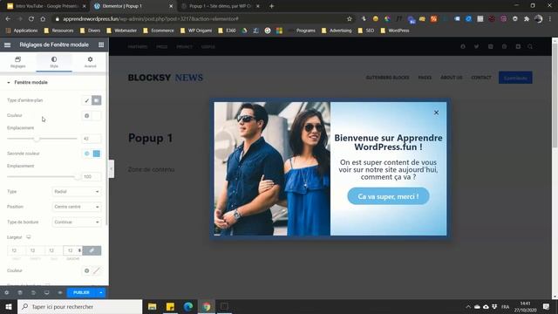The image size is (558, 314).
Task: Click the blue Contribute header button
Action: pos(515,78)
